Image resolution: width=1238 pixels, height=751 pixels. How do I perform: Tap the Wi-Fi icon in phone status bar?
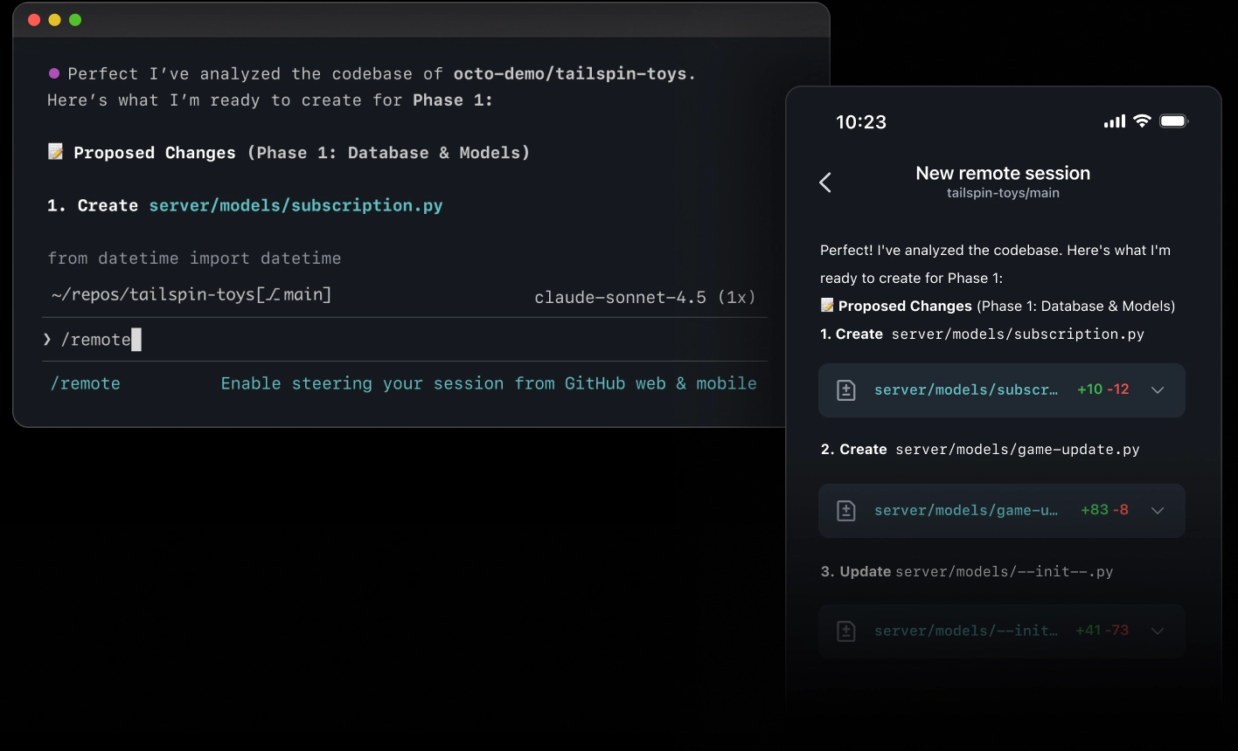click(x=1142, y=121)
